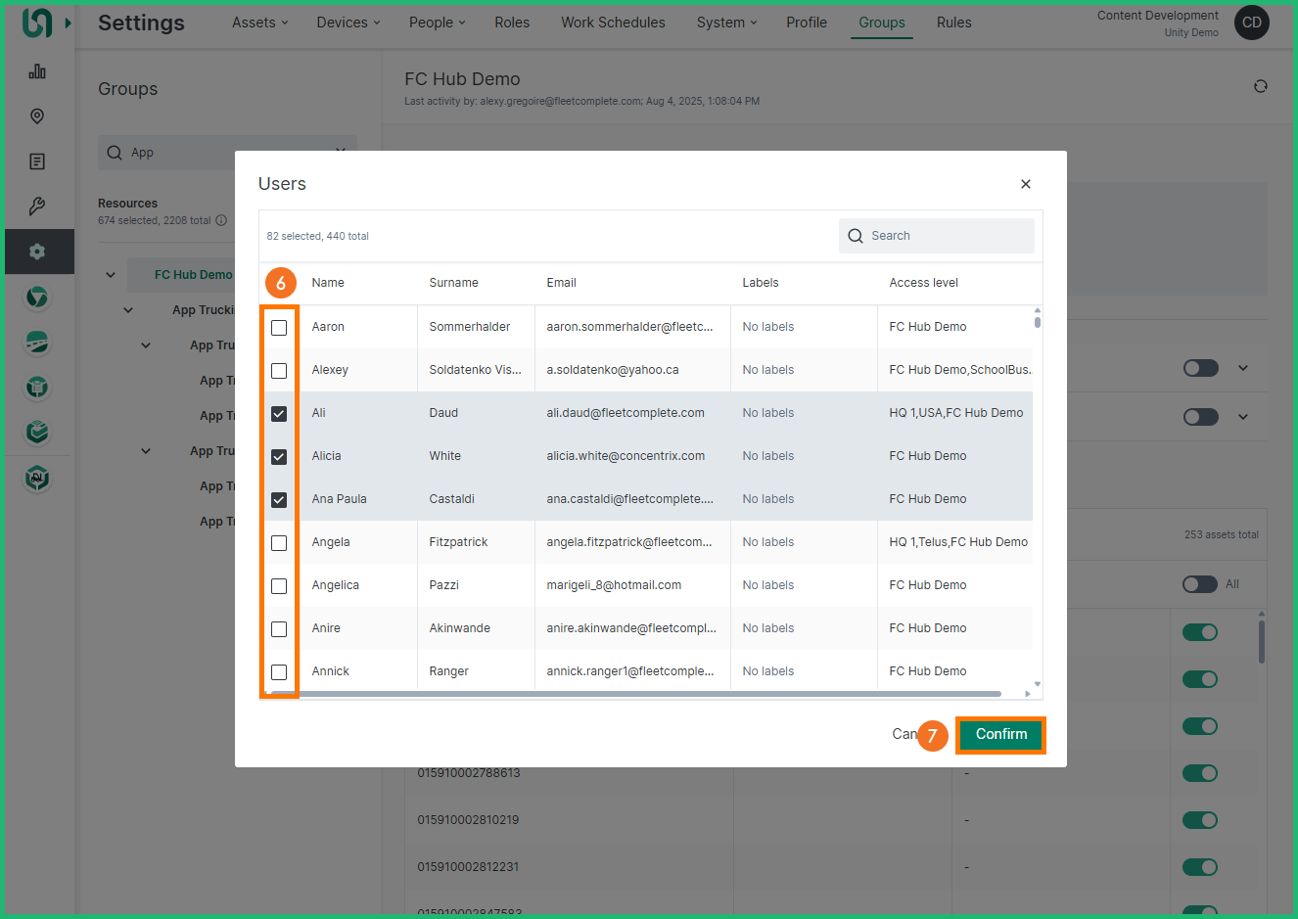Open the dashboard bar chart icon

[x=37, y=71]
